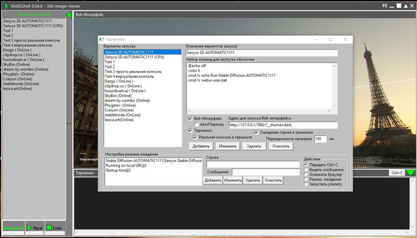
Task: Toggle Реальная консоль в термиале checkbox
Action: pyautogui.click(x=195, y=137)
